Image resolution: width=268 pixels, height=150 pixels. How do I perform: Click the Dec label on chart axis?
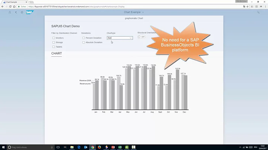click(x=184, y=112)
